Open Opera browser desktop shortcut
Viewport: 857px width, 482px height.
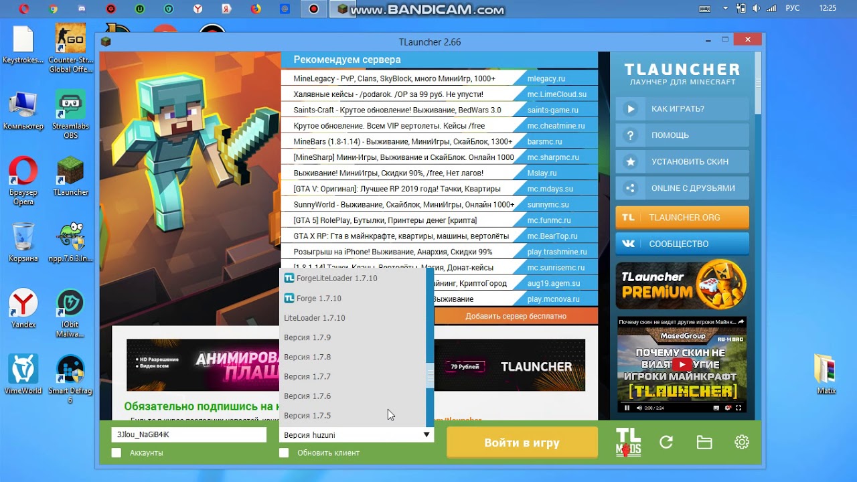[x=23, y=181]
